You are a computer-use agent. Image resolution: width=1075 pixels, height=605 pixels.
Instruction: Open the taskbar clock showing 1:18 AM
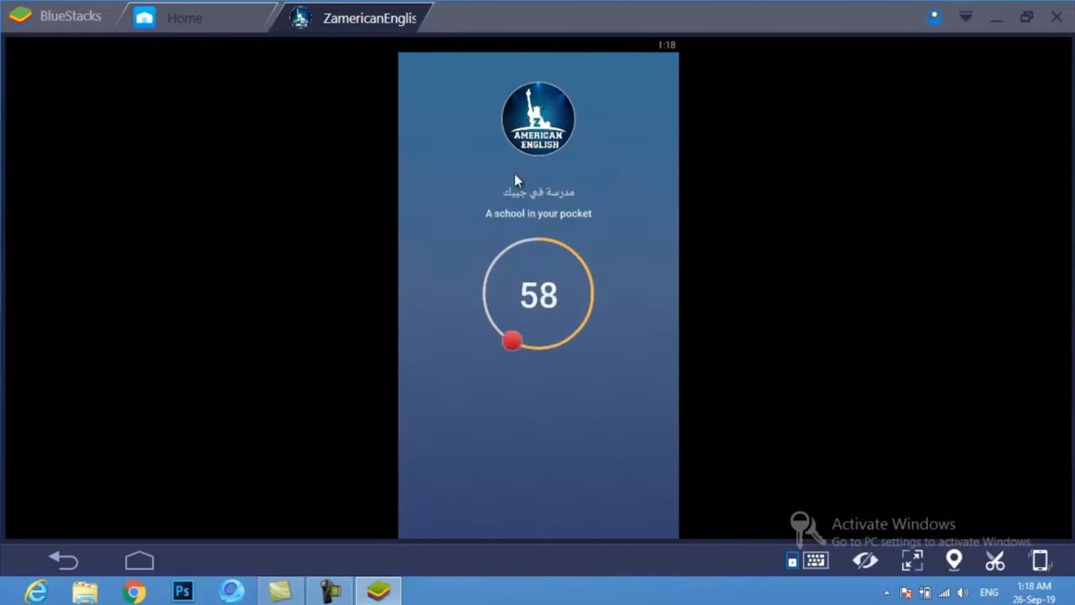(x=1034, y=592)
